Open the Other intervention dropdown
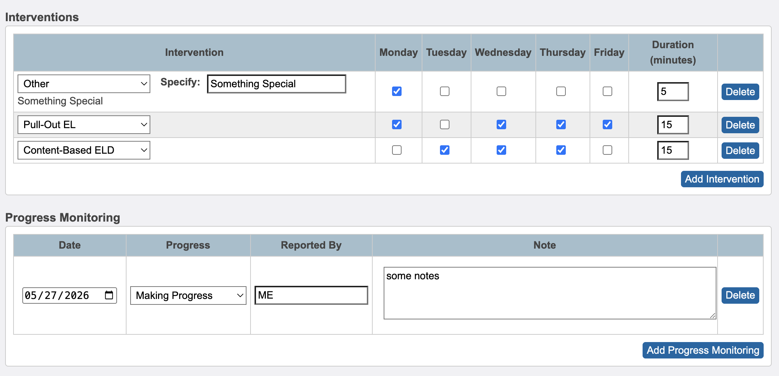 84,84
